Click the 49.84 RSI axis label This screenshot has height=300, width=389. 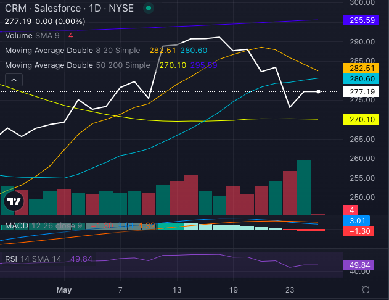point(359,265)
